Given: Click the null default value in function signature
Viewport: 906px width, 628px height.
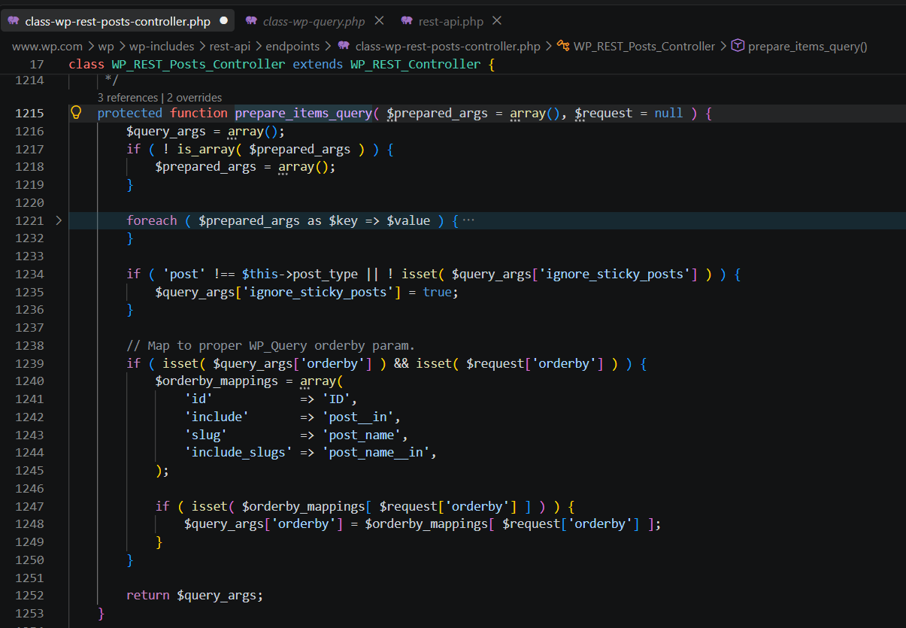Looking at the screenshot, I should [x=668, y=113].
